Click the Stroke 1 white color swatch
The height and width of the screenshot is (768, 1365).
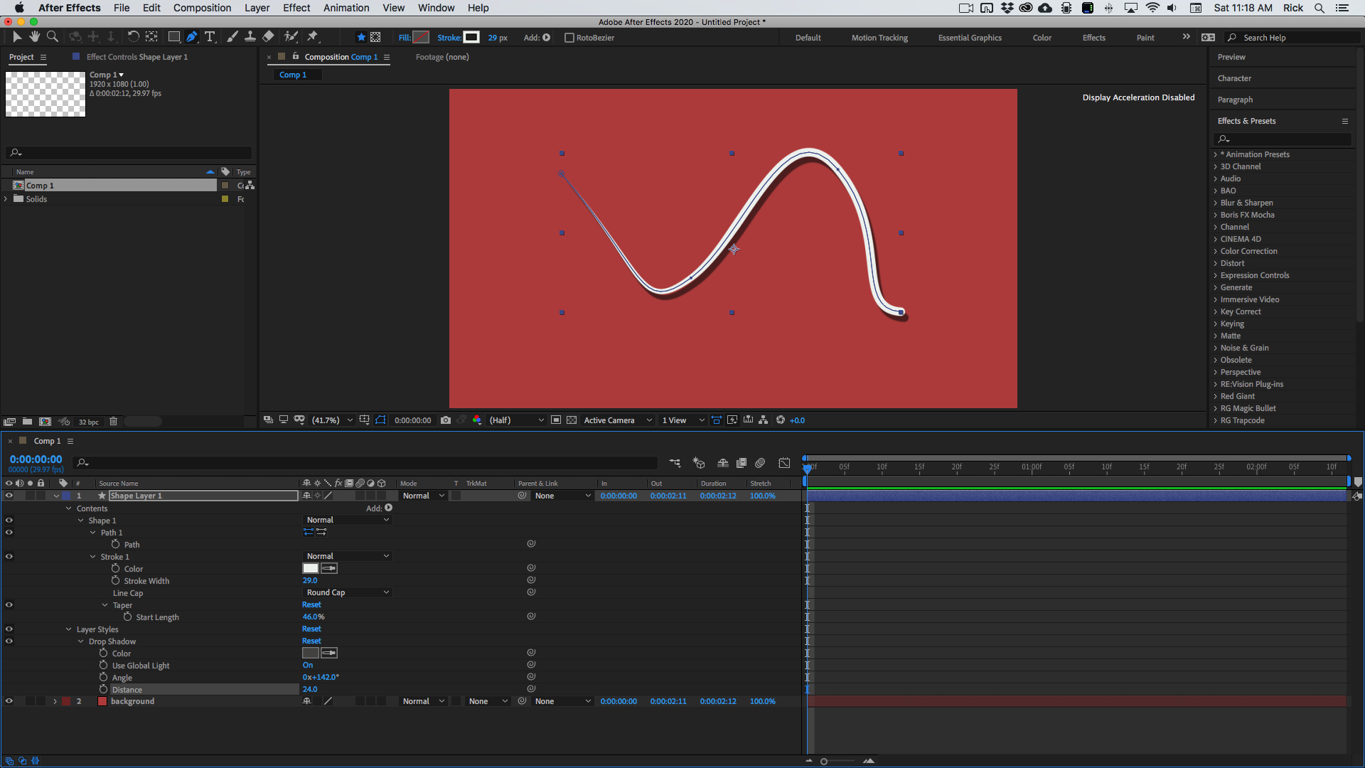(311, 569)
